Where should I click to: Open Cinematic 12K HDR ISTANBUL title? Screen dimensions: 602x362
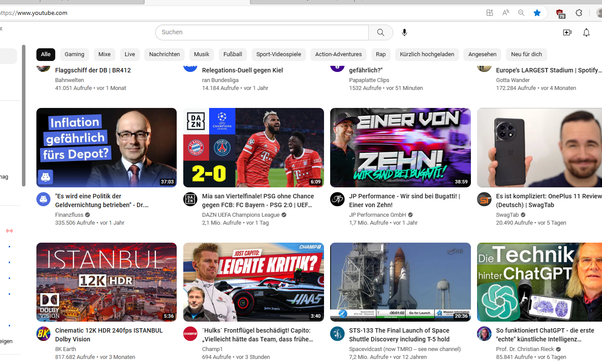pos(109,335)
